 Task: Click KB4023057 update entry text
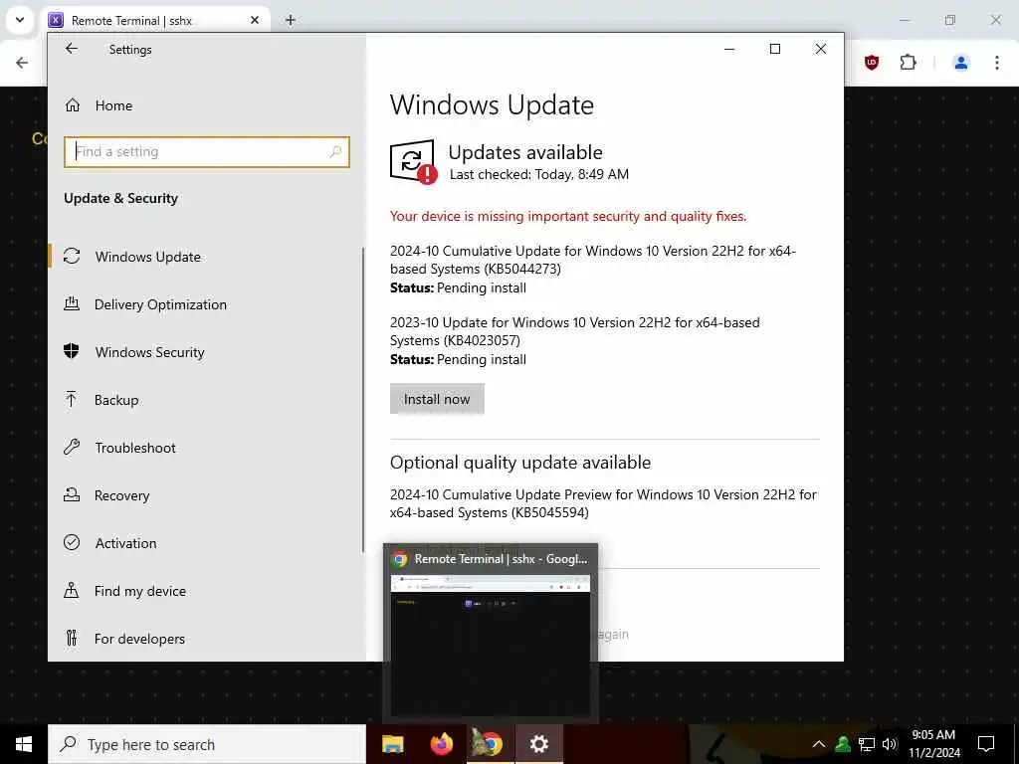(574, 331)
